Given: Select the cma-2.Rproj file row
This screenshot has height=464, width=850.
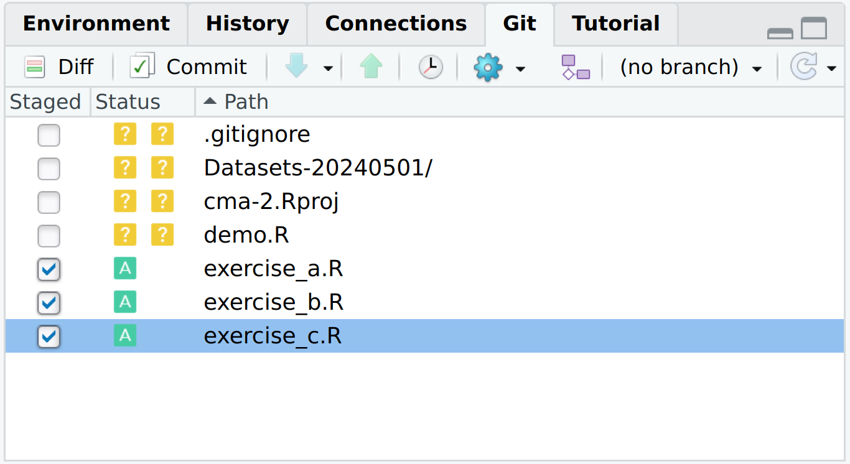Looking at the screenshot, I should tap(271, 202).
